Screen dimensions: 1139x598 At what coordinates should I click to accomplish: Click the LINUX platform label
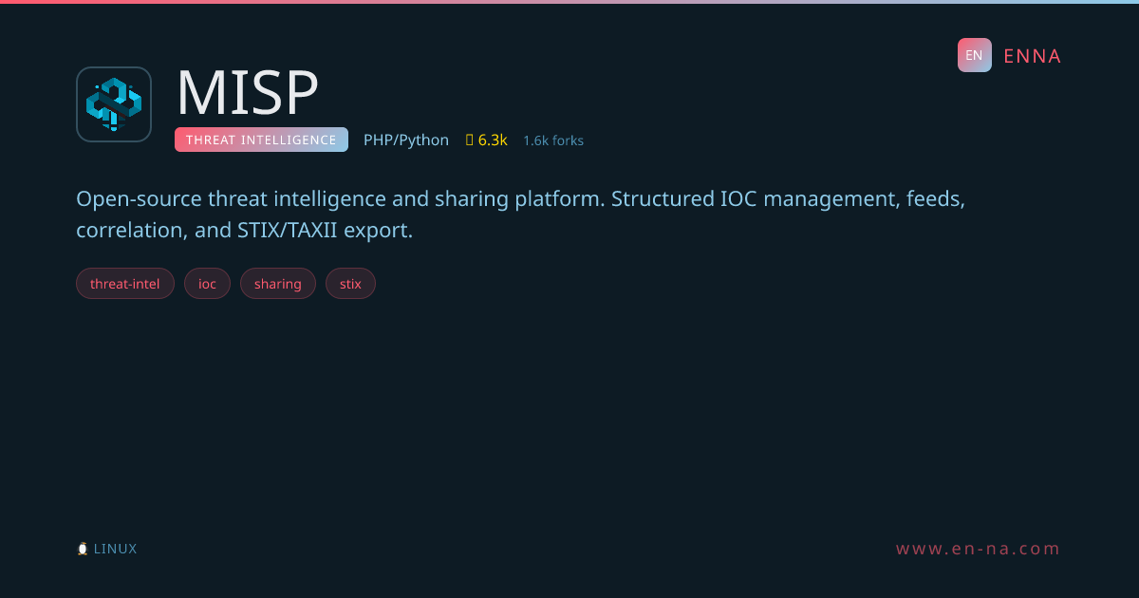point(115,549)
